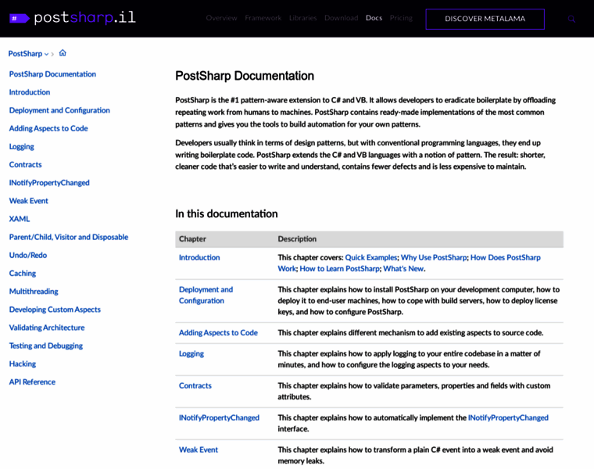Follow the Introduction chapter table link
Screen dimensions: 594x469
coord(199,258)
